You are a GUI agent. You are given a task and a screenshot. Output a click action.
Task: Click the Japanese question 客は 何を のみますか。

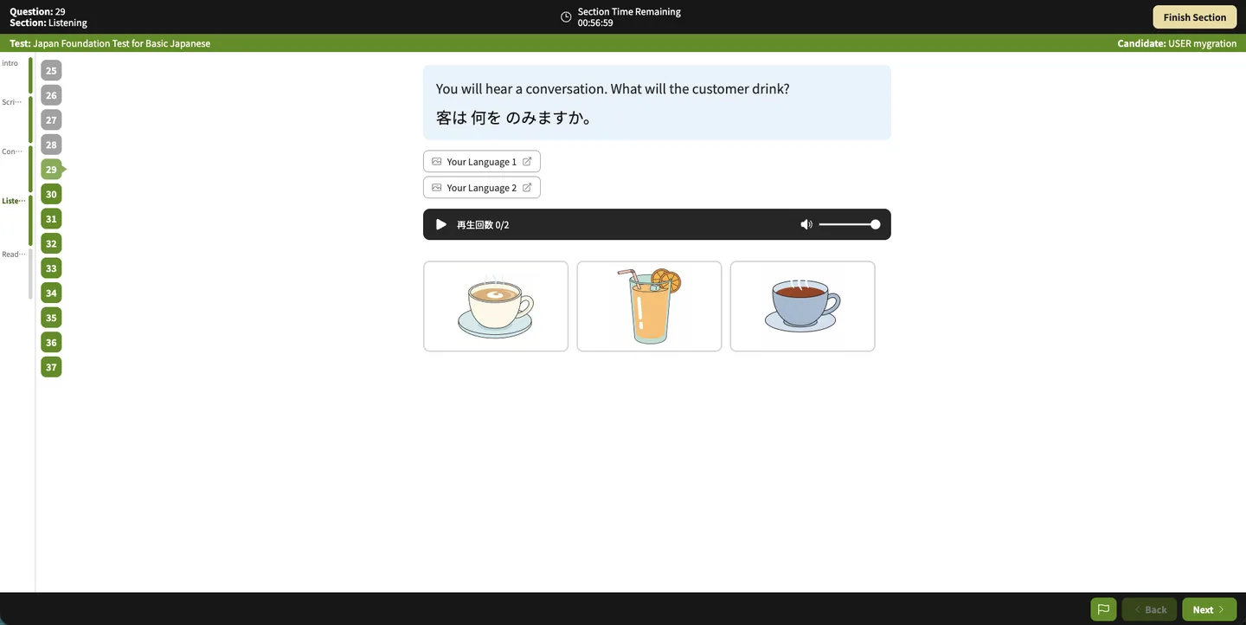pos(516,118)
